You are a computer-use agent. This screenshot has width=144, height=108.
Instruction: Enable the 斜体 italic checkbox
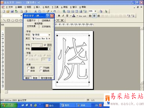click(x=28, y=71)
